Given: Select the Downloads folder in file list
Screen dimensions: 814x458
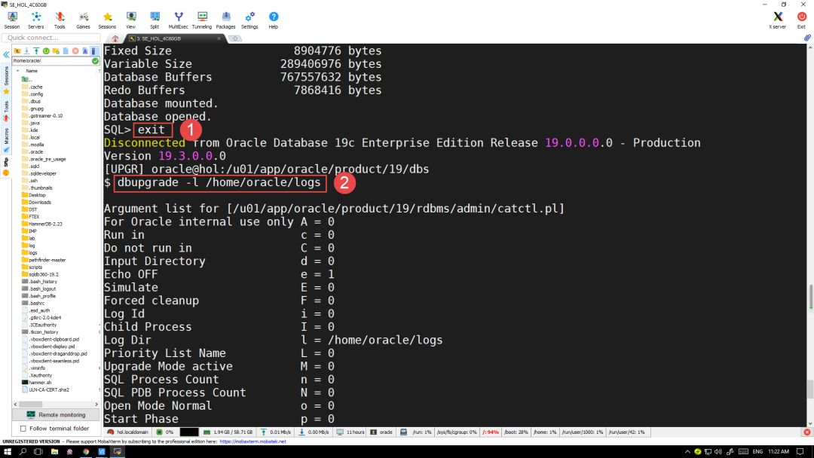Looking at the screenshot, I should tap(36, 203).
